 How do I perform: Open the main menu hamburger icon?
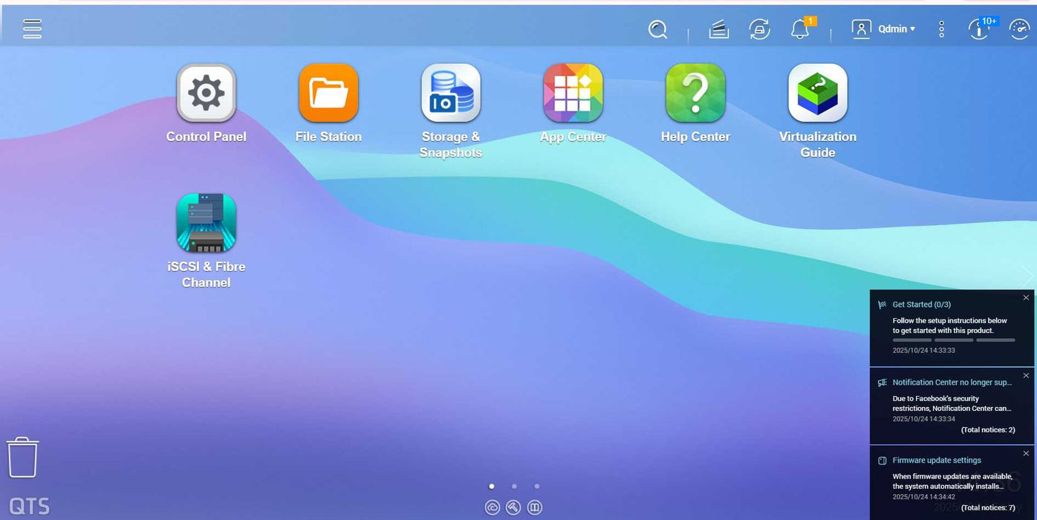pos(32,29)
